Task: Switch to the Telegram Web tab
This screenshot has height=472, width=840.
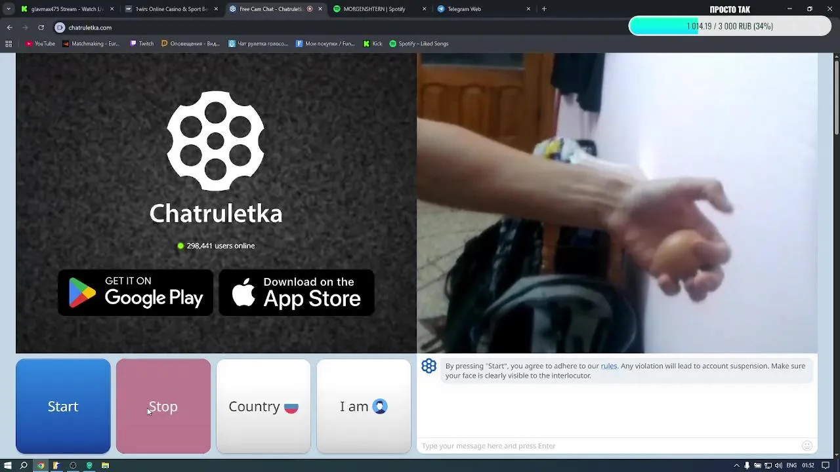Action: (x=484, y=9)
